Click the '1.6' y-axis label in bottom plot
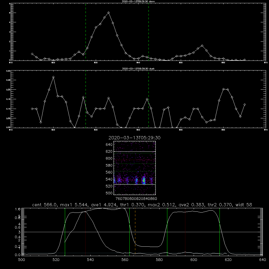This screenshot has width=269, height=269. click(x=18, y=209)
